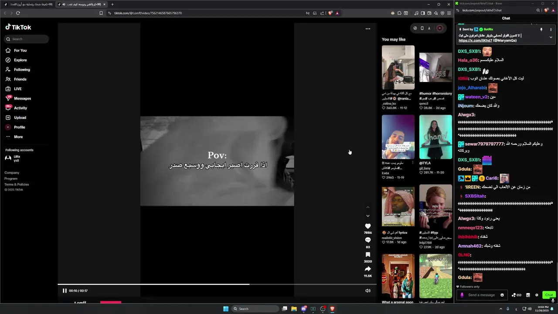Open Profile from the sidebar
558x314 pixels.
coord(15,127)
